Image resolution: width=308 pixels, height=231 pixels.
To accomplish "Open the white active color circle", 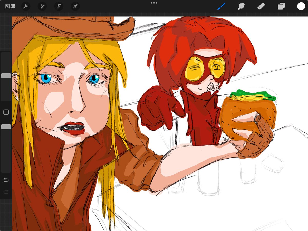I will 301,6.
